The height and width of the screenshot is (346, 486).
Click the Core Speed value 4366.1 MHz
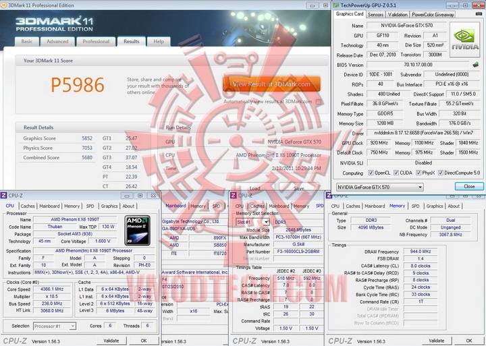pos(52,289)
